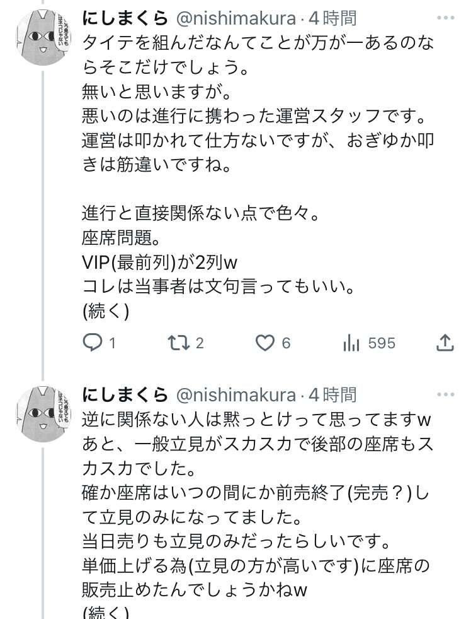Open the first tweet's 4時間 timestamp
This screenshot has width=466, height=619.
pyautogui.click(x=332, y=18)
